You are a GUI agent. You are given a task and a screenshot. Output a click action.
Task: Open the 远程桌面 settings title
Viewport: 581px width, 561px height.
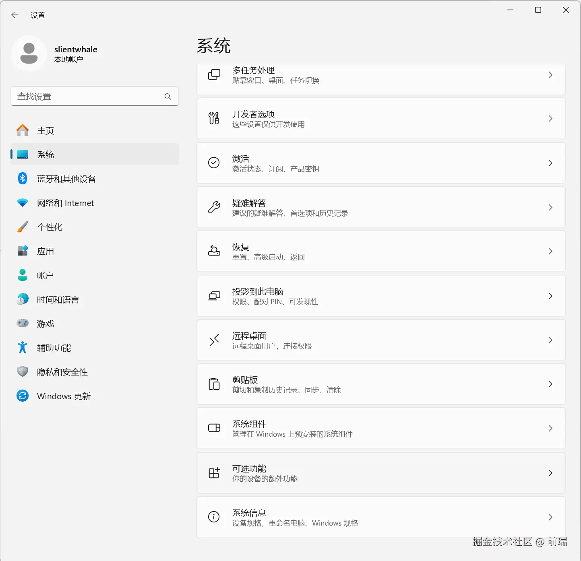(x=249, y=336)
